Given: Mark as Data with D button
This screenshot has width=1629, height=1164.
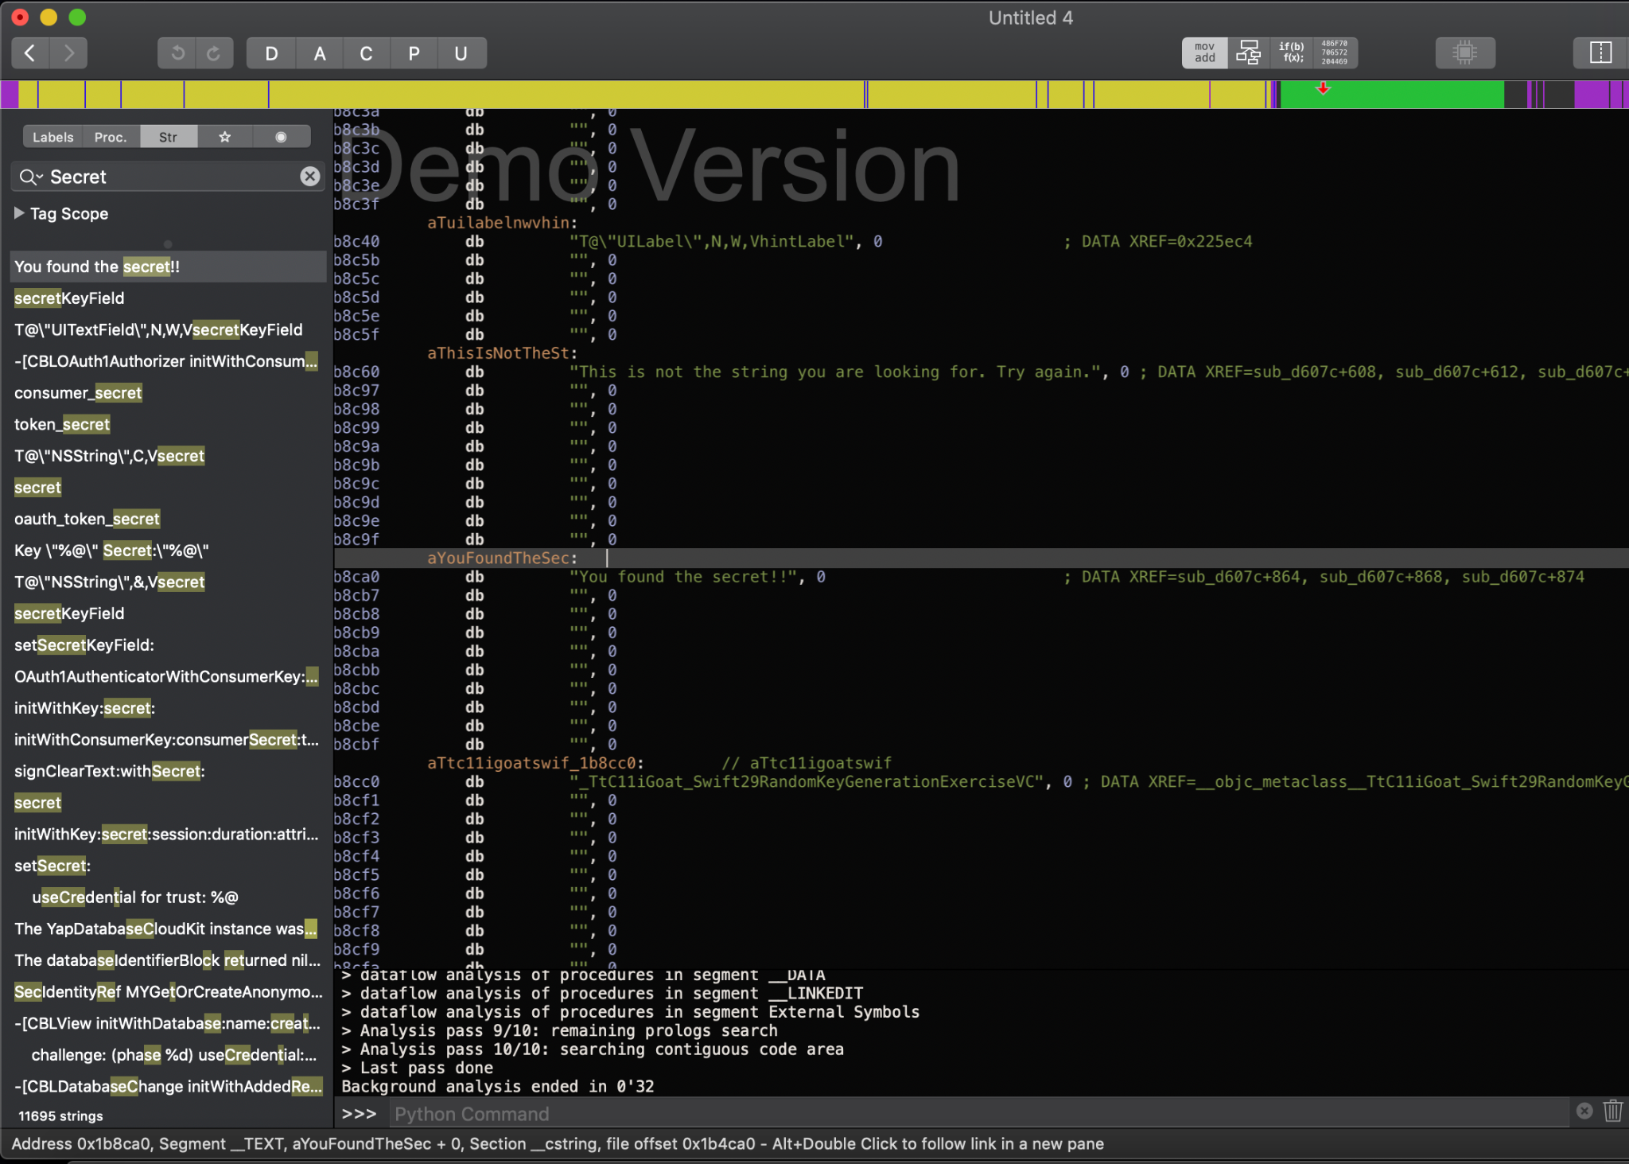Looking at the screenshot, I should [x=271, y=53].
